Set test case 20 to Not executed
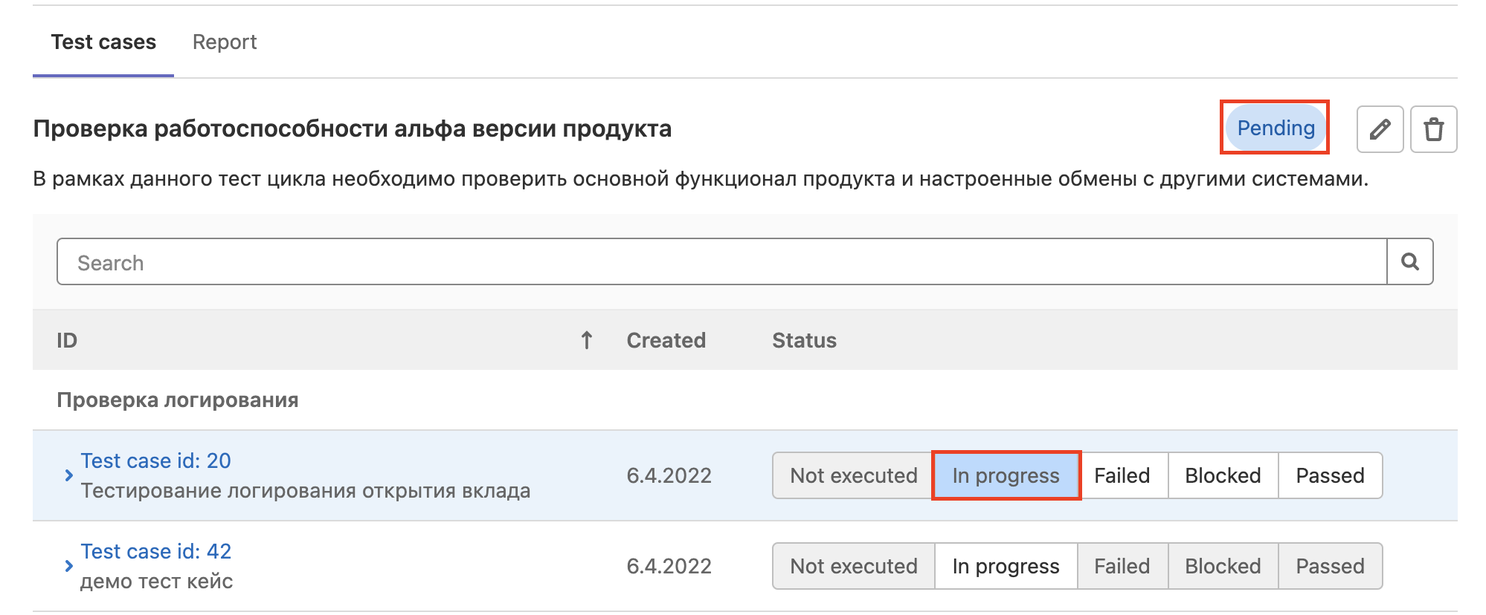 point(853,475)
